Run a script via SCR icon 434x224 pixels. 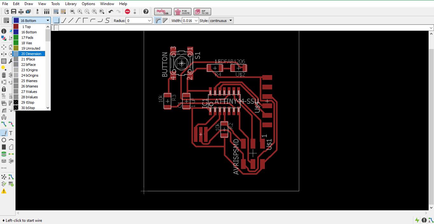pos(56,11)
